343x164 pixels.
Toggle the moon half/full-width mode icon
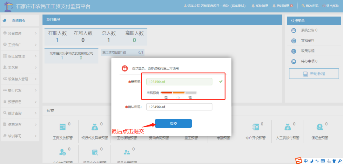[312, 161]
